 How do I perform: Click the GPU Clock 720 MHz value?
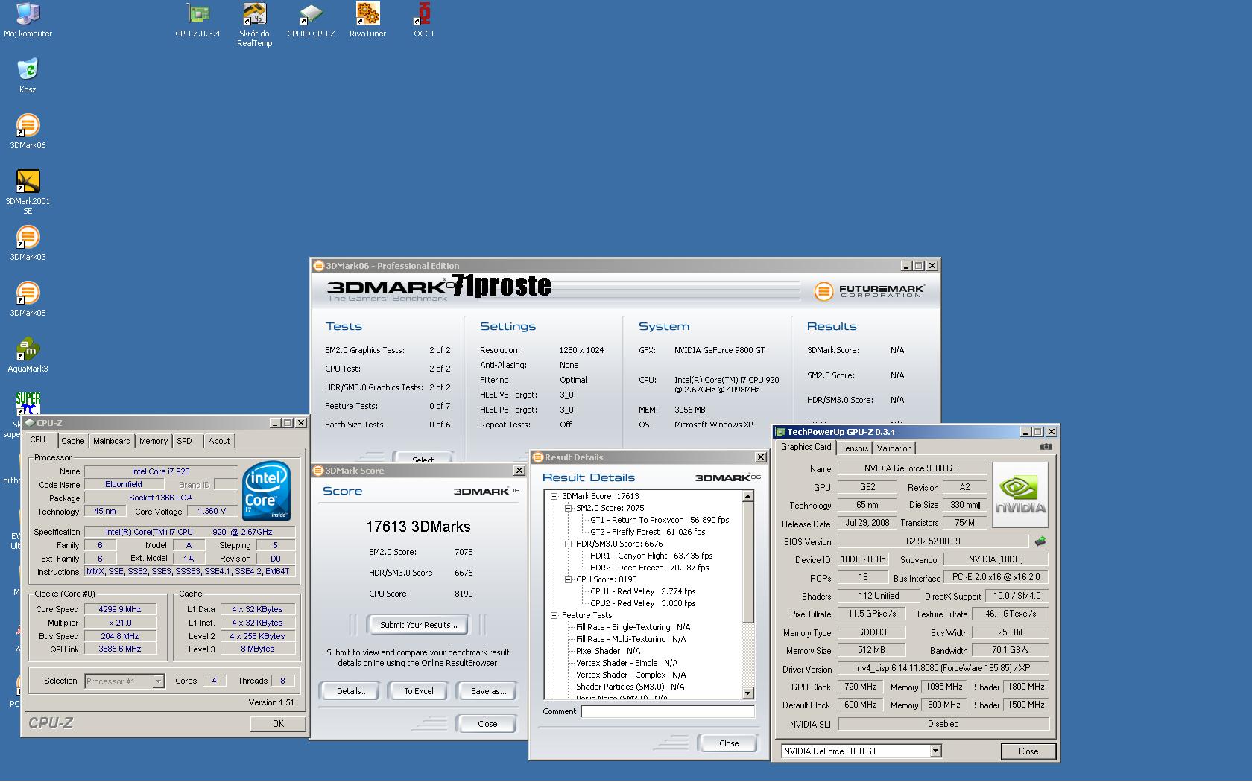(861, 687)
